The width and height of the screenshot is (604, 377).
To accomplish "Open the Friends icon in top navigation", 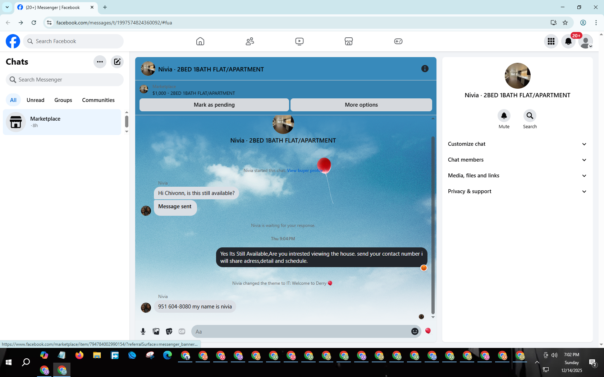I will [x=250, y=41].
